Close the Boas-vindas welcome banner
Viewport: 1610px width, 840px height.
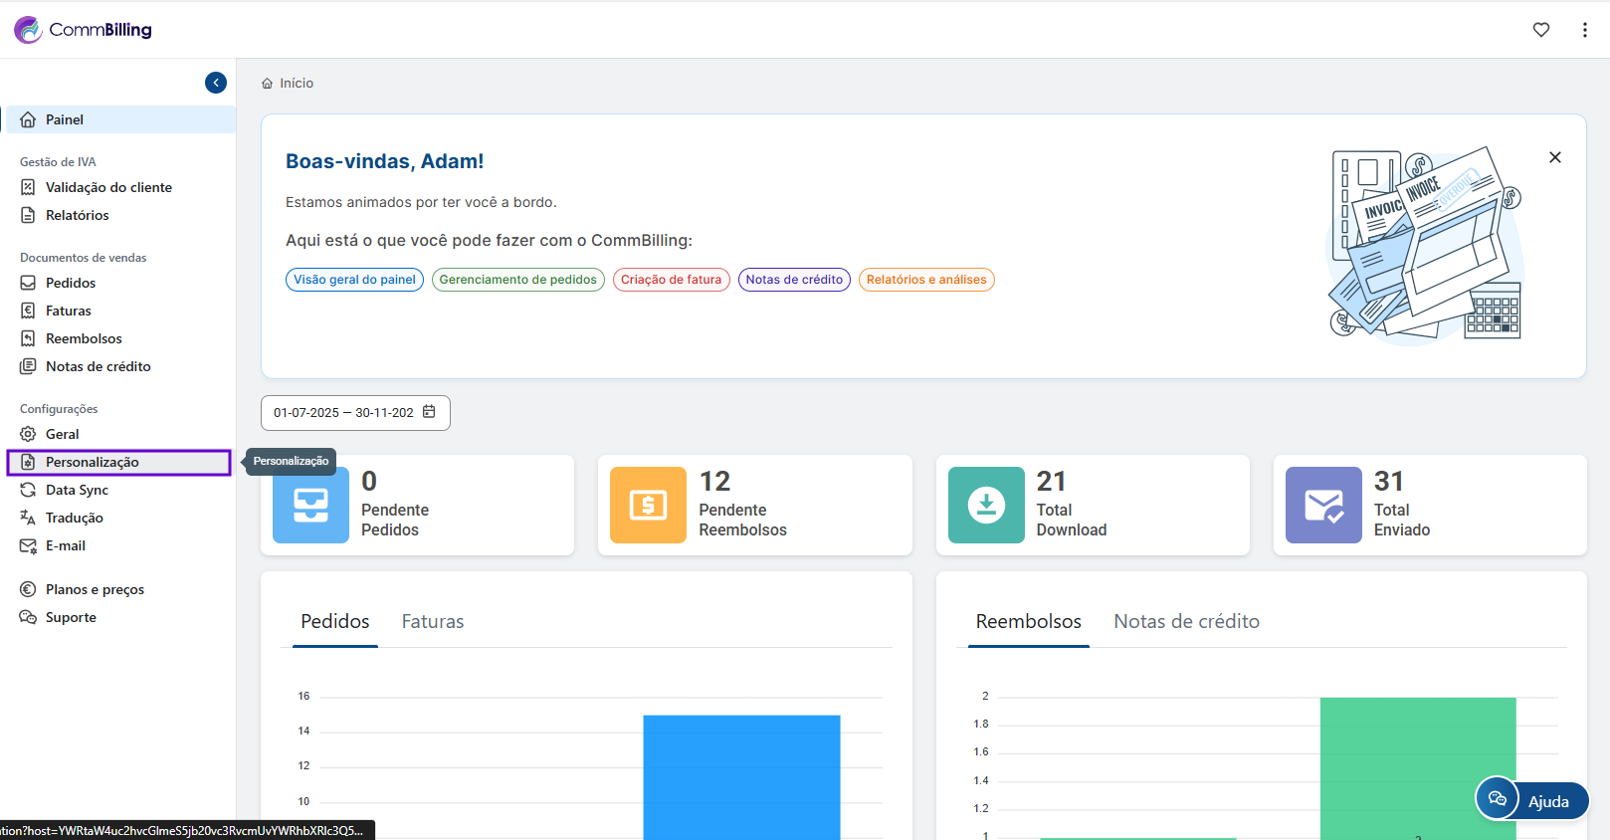[x=1554, y=157]
